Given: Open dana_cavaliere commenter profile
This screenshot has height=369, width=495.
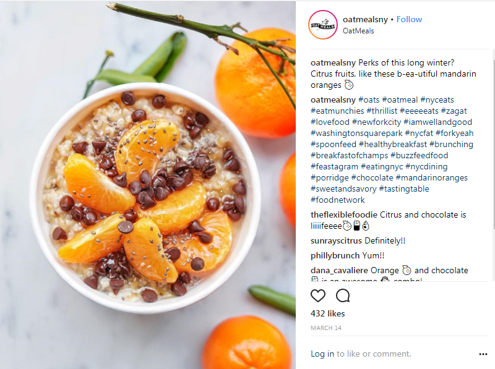Looking at the screenshot, I should [339, 271].
